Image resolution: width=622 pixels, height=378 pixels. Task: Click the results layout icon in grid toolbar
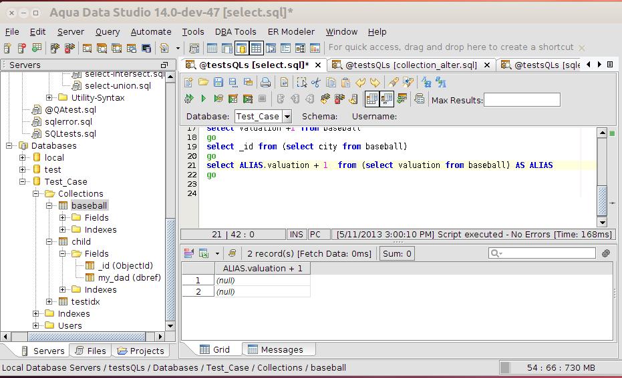tap(189, 253)
